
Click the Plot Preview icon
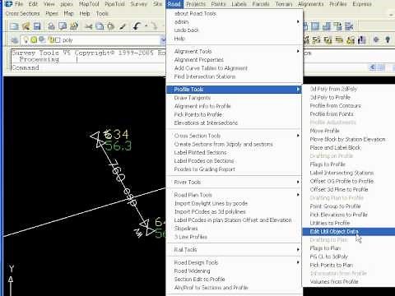(63, 26)
